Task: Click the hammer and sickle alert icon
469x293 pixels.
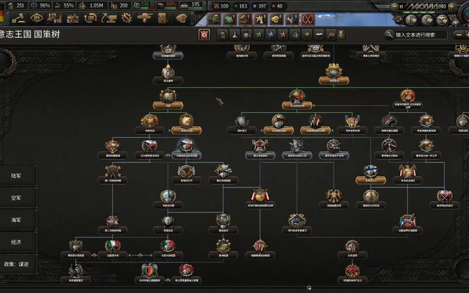Action: tap(245, 19)
